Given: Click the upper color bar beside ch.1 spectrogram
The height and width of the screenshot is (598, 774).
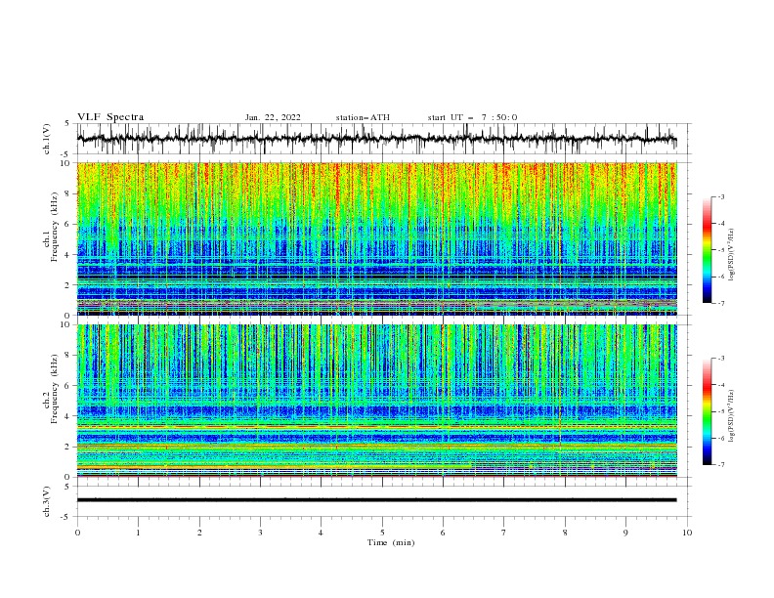Looking at the screenshot, I should click(x=707, y=250).
